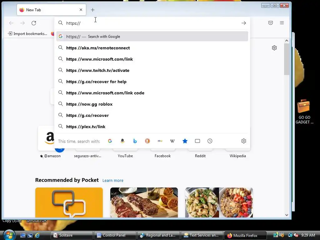Open the Wikipedia shortcut
This screenshot has height=240, width=320.
tap(238, 156)
